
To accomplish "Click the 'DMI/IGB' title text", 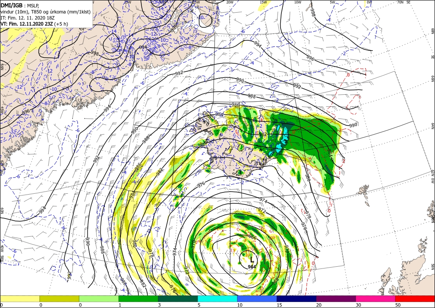I will point(11,5).
